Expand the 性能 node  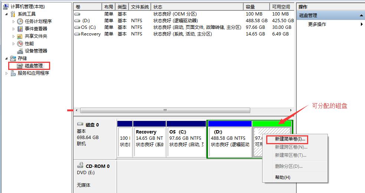(13, 44)
